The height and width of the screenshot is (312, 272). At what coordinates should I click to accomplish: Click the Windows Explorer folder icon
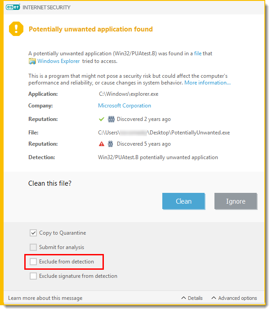[32, 61]
